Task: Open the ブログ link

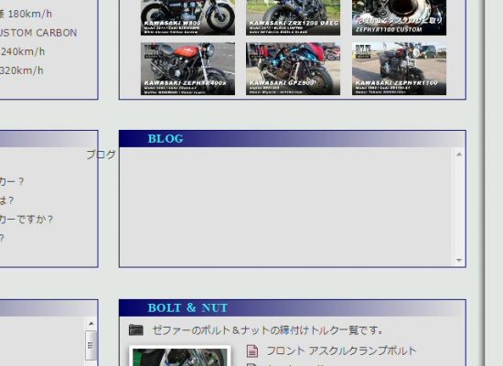Action: click(101, 155)
